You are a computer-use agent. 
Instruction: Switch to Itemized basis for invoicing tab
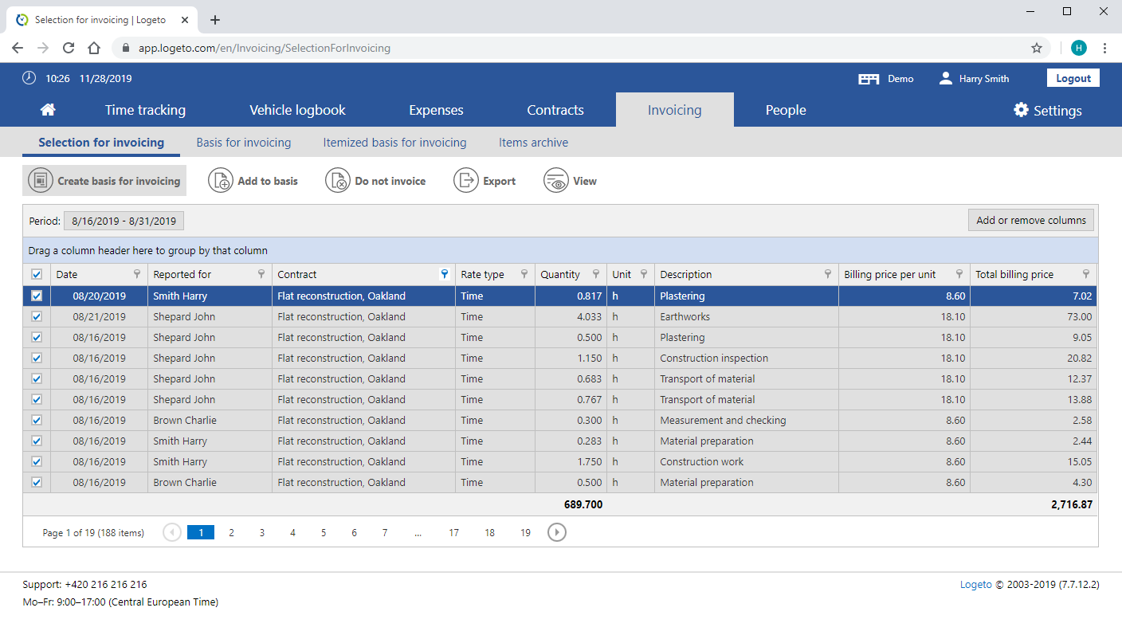click(x=394, y=143)
